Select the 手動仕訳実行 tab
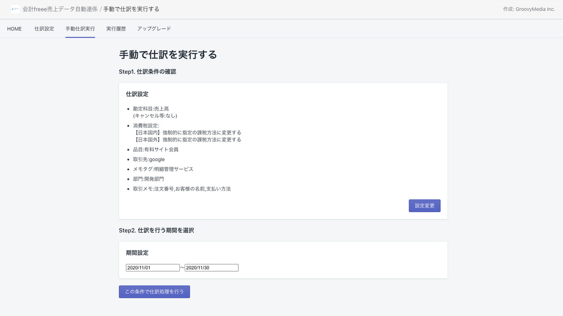 (x=80, y=29)
